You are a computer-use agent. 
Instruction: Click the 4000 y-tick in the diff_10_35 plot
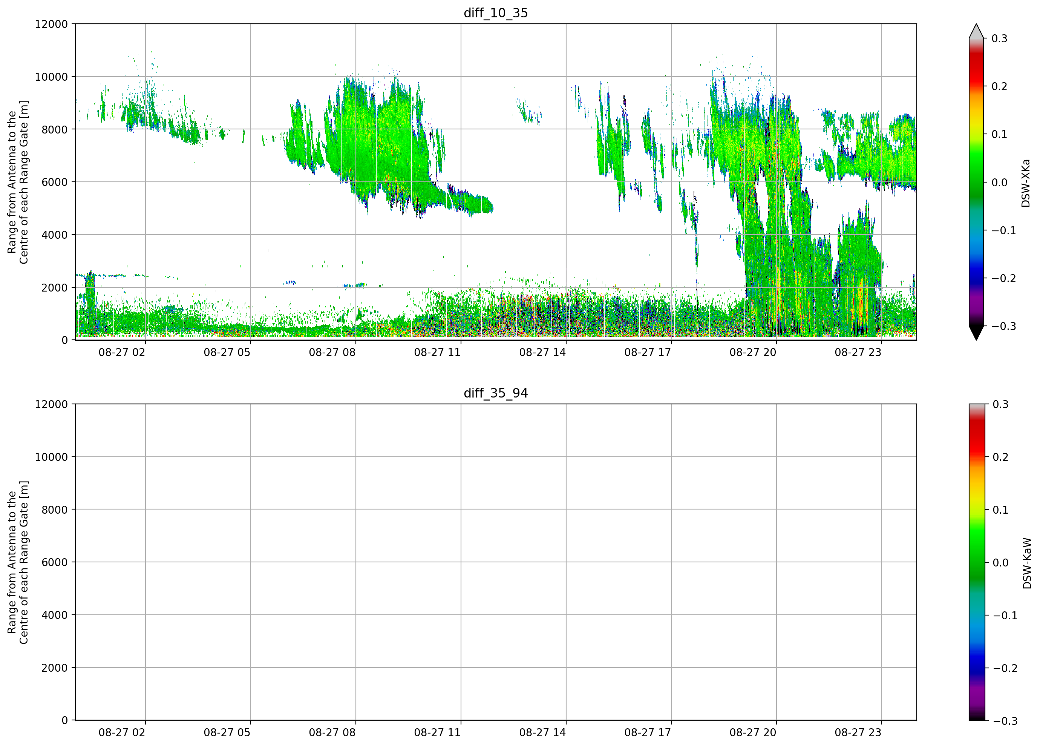(55, 235)
